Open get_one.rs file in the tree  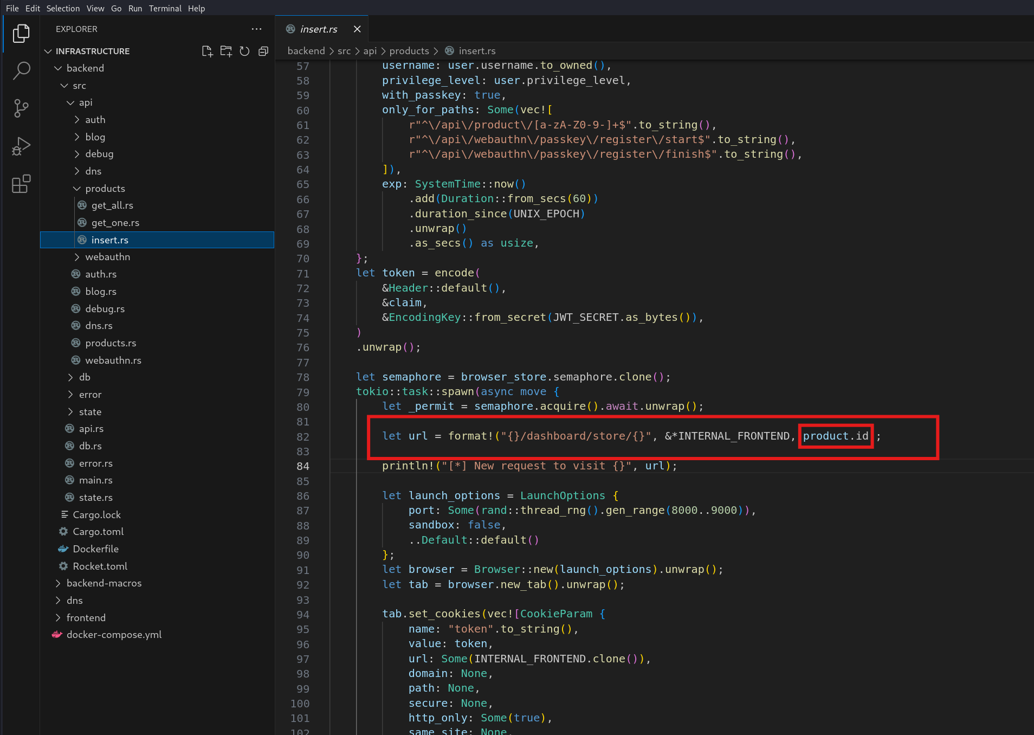[x=115, y=223]
